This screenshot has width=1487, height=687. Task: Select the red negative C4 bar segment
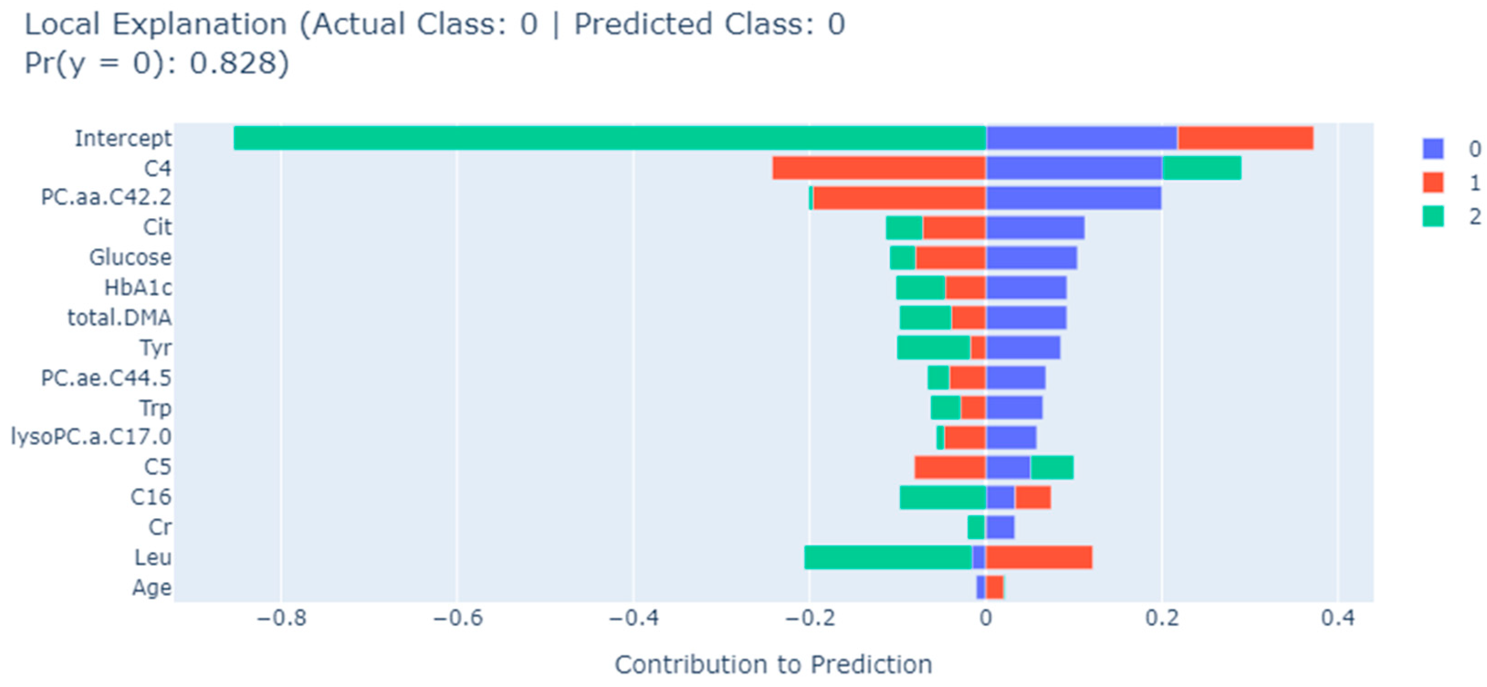tap(879, 168)
